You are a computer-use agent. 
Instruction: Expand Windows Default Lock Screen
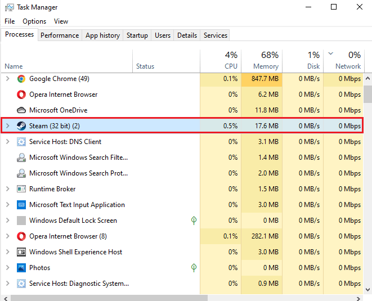(x=7, y=221)
